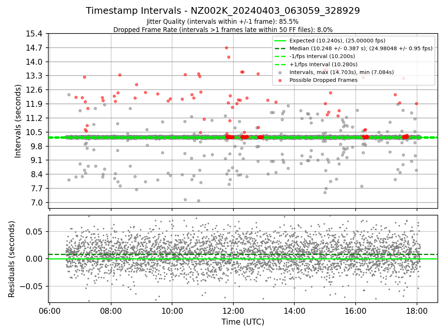Screen dimensions: 446x335
Task: Select the 'Jitter Quality' 85.5% subtitle line
Action: click(x=223, y=22)
